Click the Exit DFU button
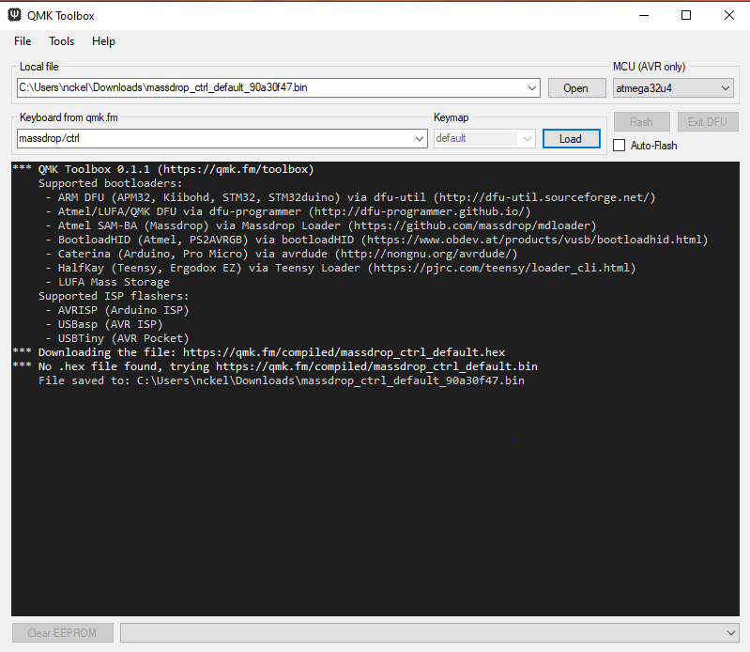 [x=708, y=122]
